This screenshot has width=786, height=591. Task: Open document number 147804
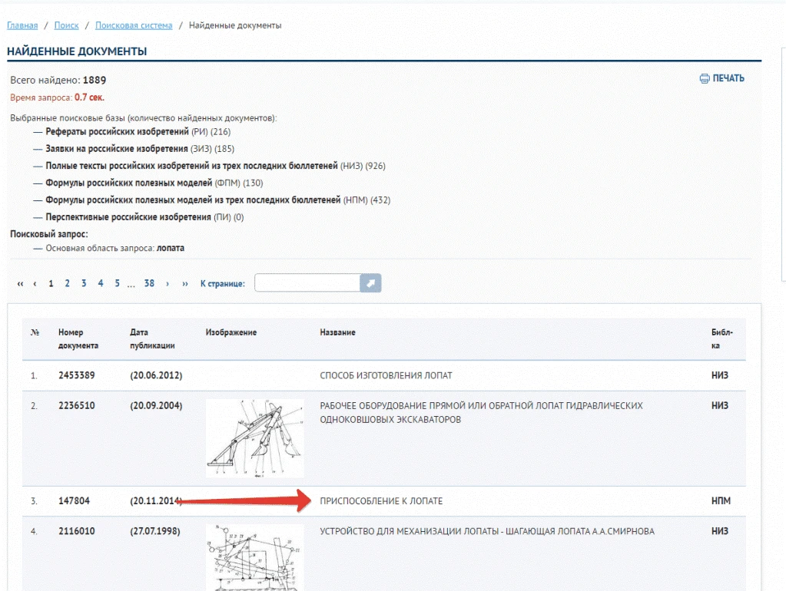click(x=75, y=501)
